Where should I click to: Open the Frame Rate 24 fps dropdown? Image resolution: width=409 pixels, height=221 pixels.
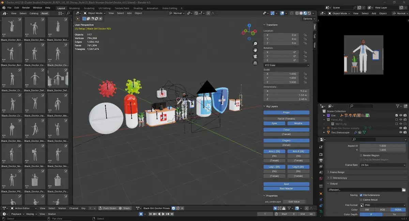point(383,165)
